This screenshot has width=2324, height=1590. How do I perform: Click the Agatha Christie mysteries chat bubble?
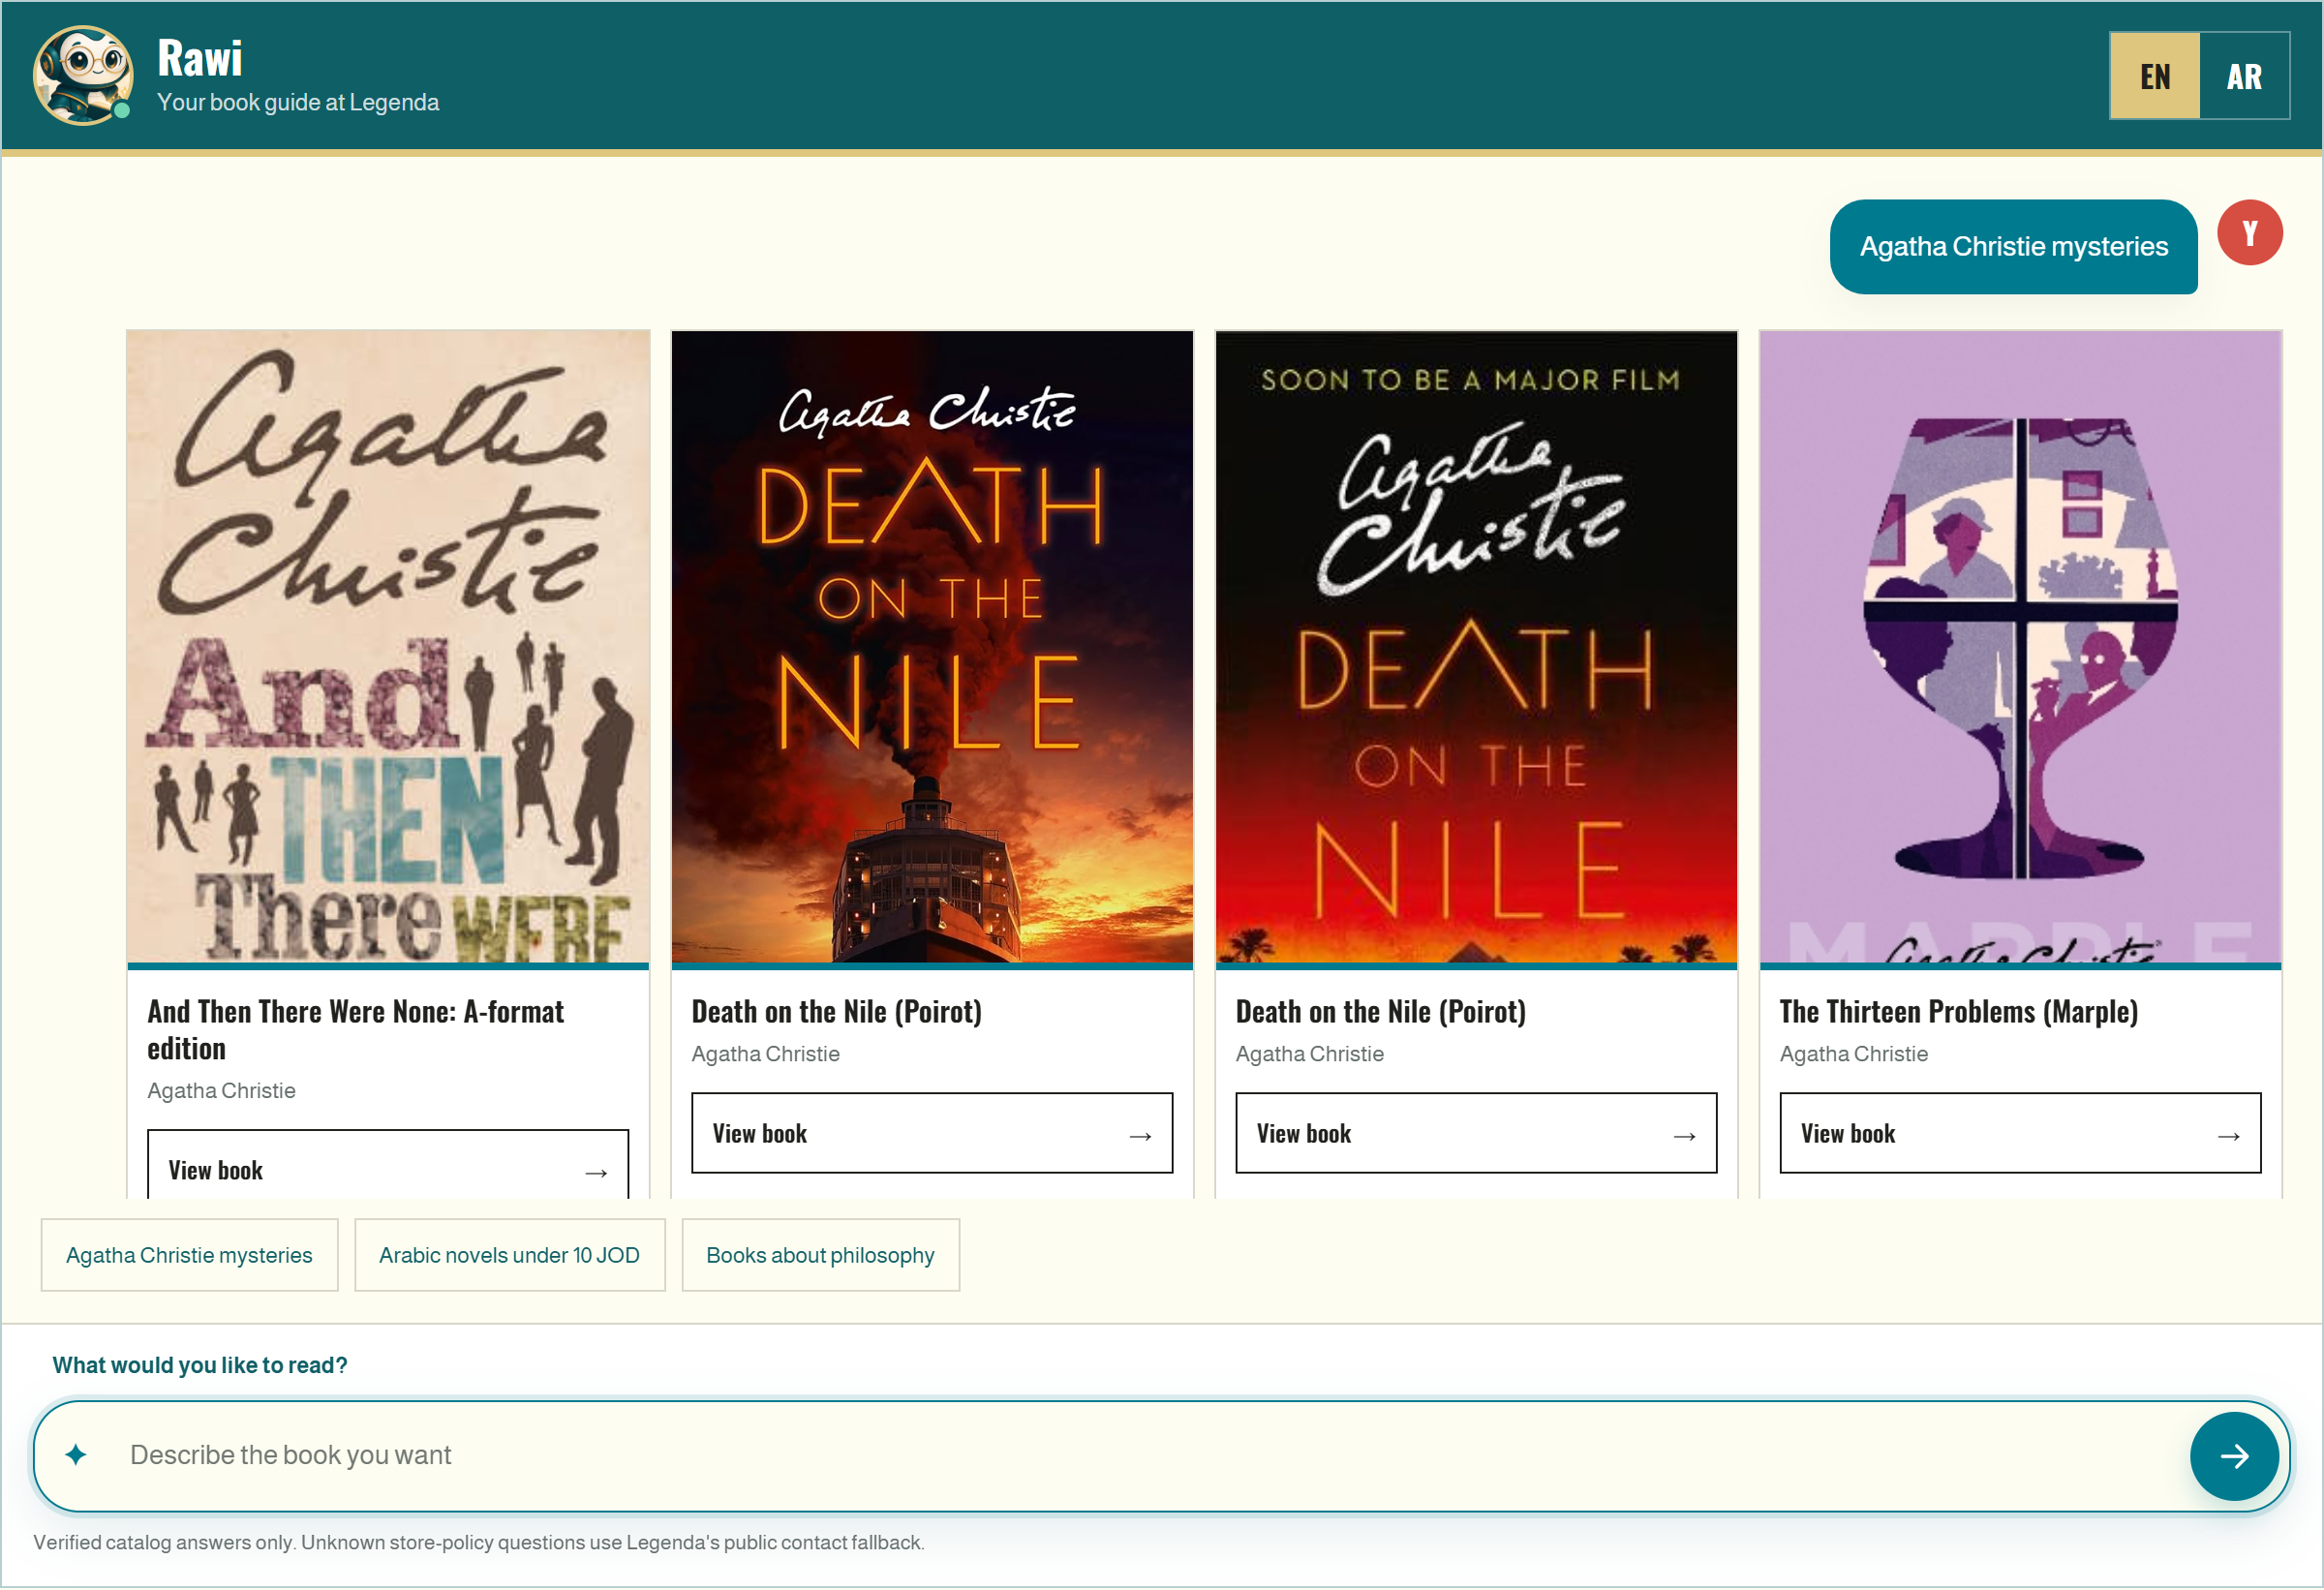(x=2014, y=247)
